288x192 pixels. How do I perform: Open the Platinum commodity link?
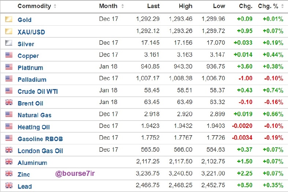point(30,68)
